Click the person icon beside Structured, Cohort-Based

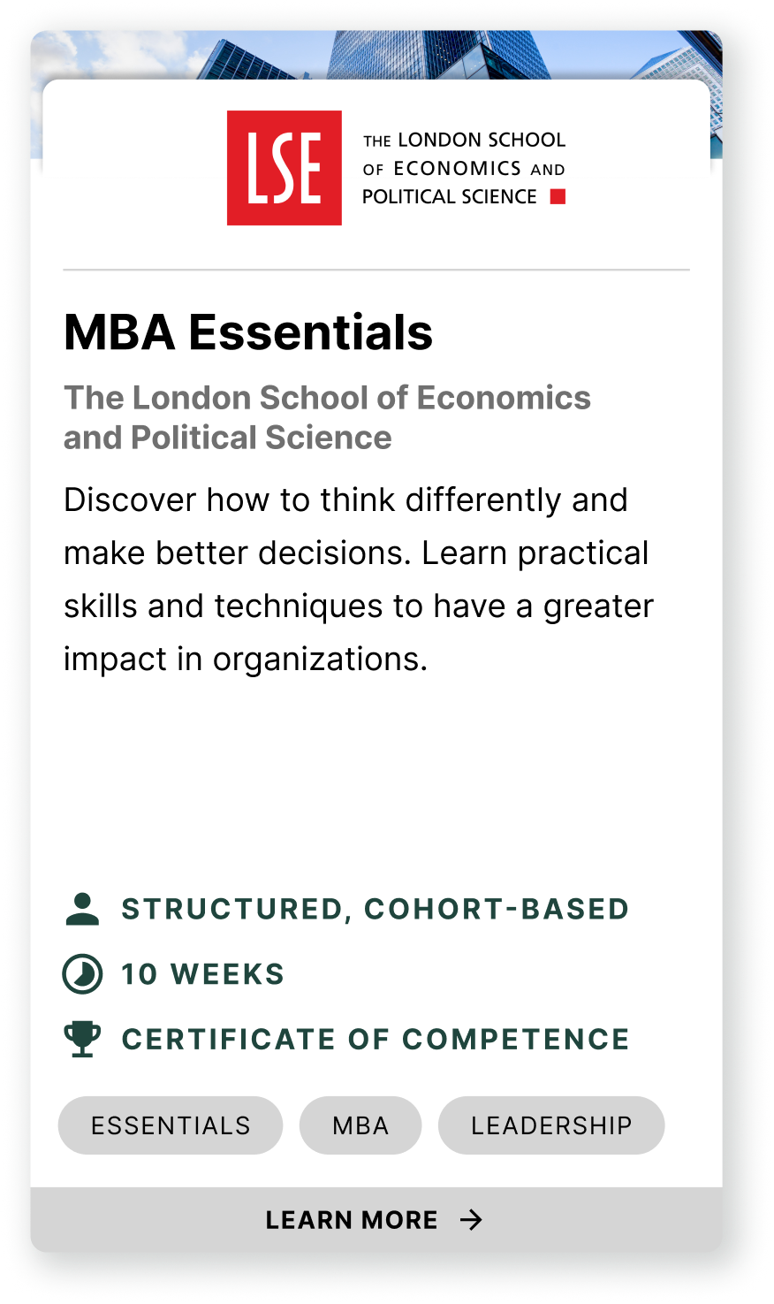82,909
